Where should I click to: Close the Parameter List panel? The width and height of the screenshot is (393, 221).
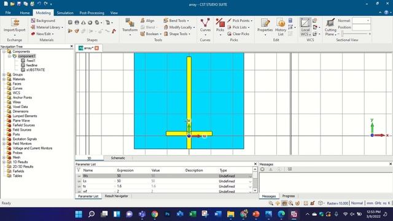pyautogui.click(x=255, y=164)
